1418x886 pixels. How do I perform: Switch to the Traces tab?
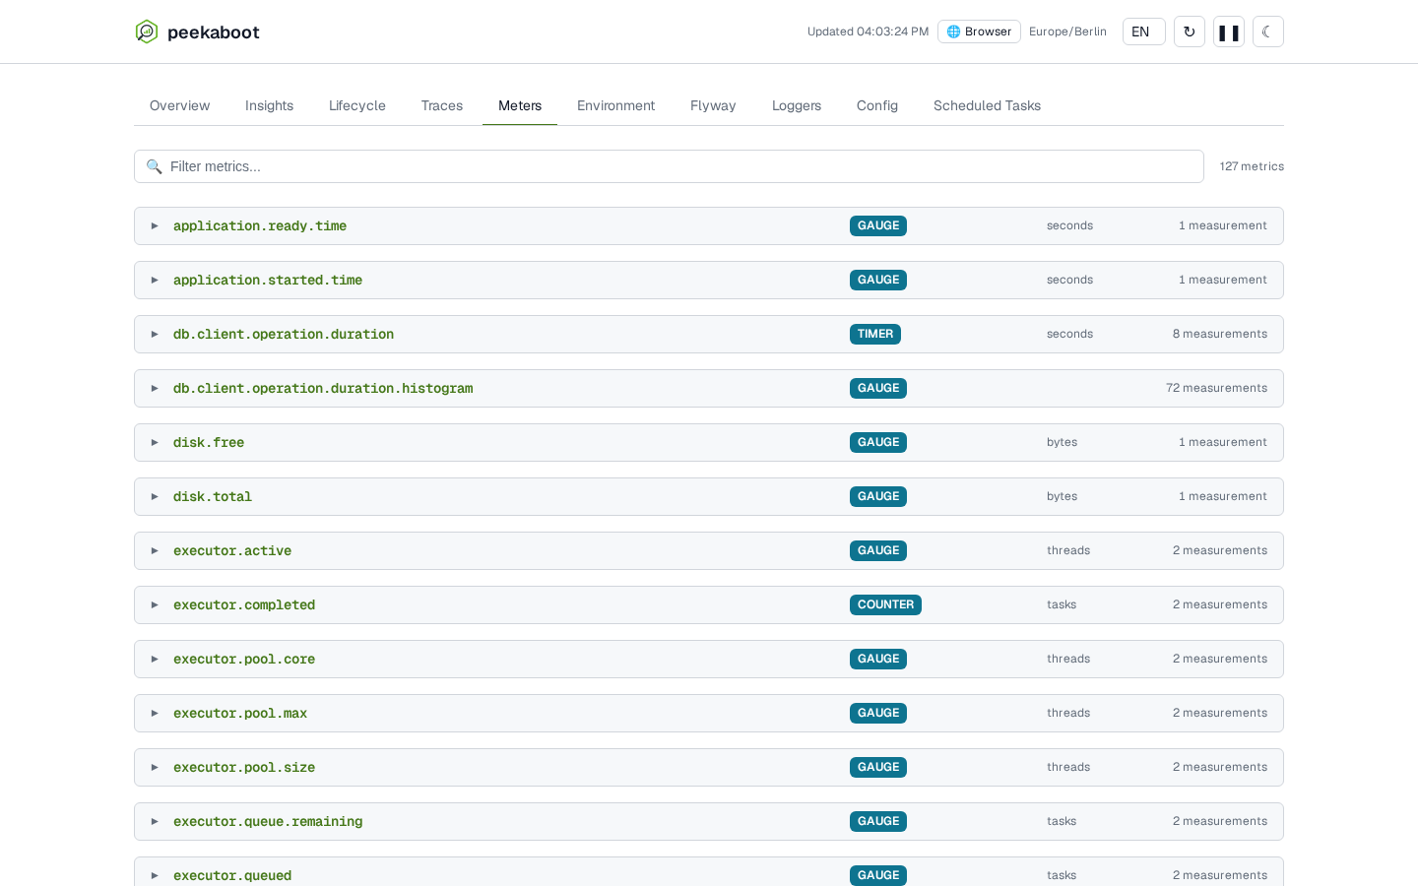442,105
